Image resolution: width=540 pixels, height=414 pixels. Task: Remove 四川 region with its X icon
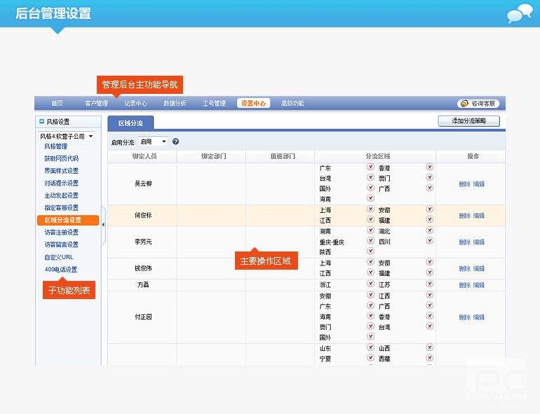[x=429, y=240]
